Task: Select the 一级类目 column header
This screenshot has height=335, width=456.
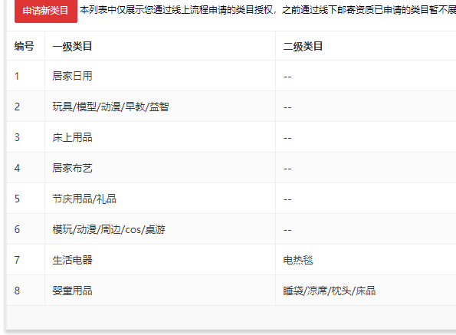Action: pos(160,46)
